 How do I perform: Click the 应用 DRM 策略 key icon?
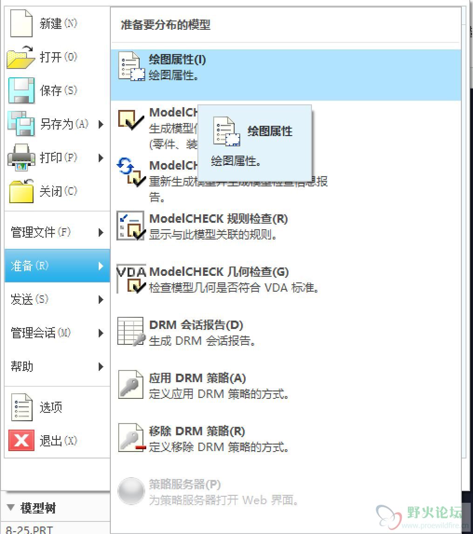tap(131, 384)
